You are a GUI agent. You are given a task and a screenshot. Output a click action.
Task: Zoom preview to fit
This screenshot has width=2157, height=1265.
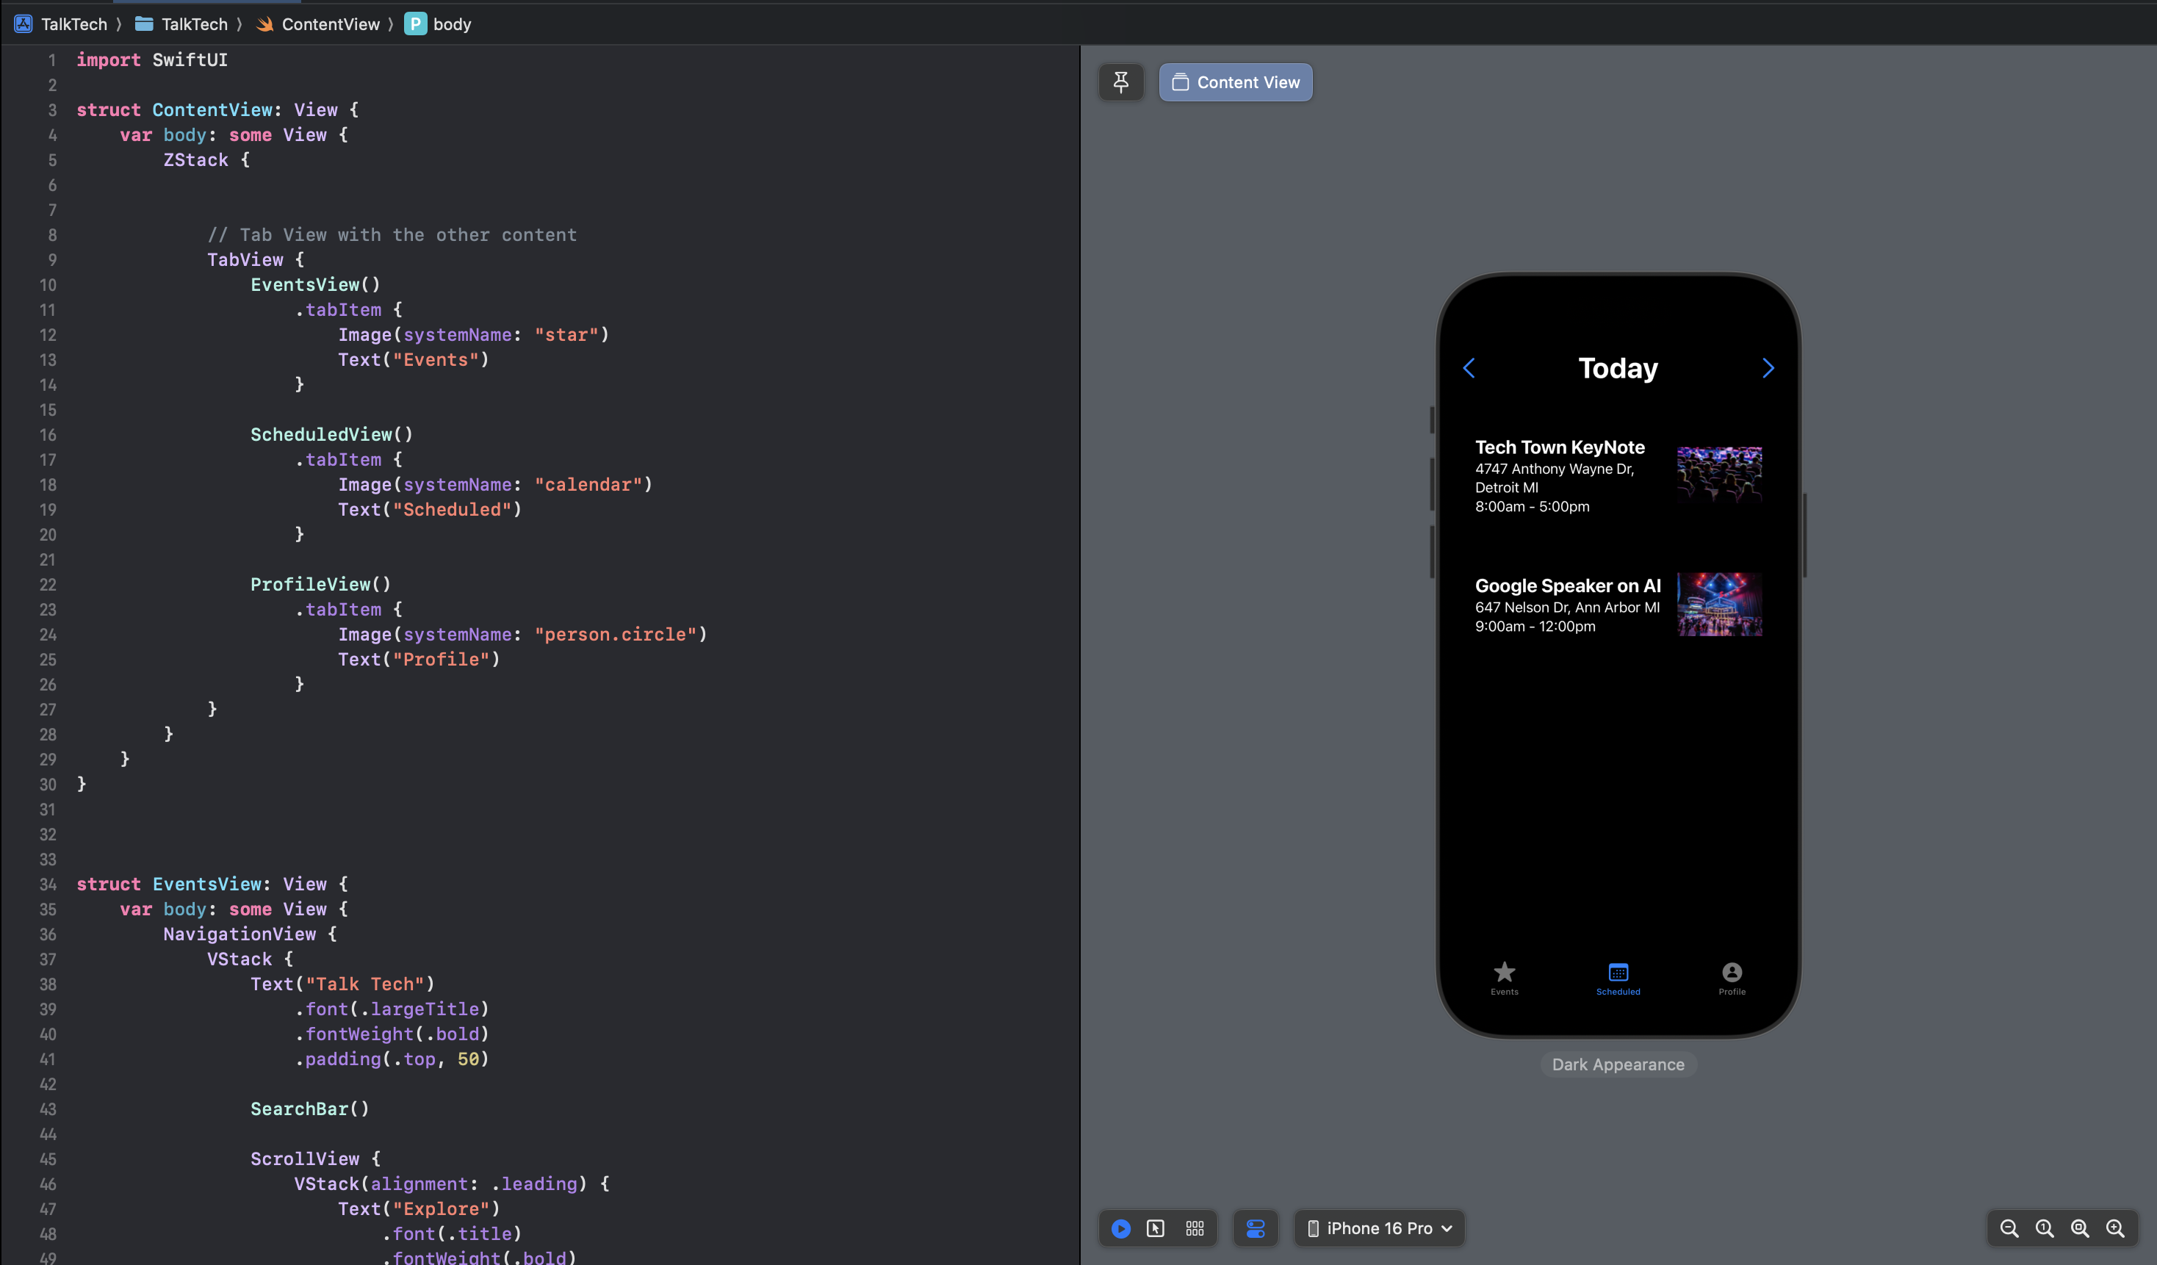coord(2079,1228)
